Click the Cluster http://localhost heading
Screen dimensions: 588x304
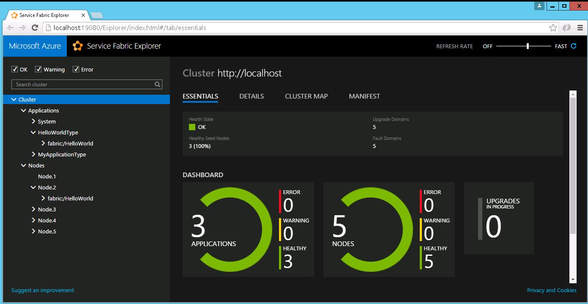(x=232, y=73)
